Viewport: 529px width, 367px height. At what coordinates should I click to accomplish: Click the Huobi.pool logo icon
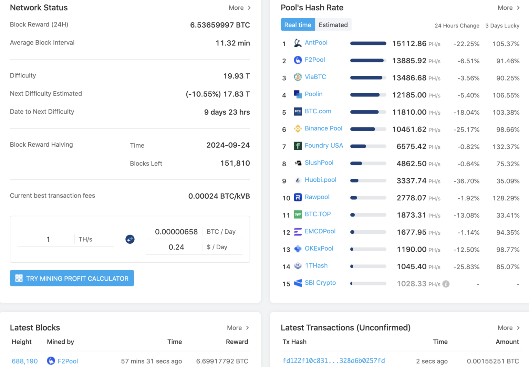298,180
